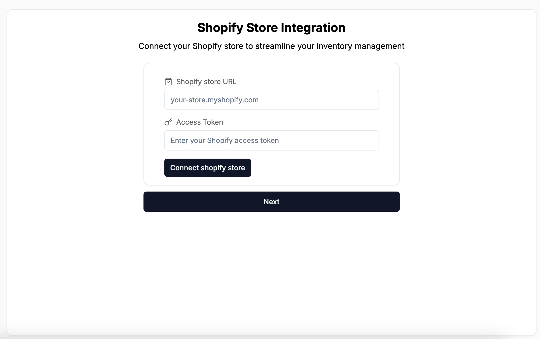Click the Next button
This screenshot has height=339, width=540.
click(271, 202)
